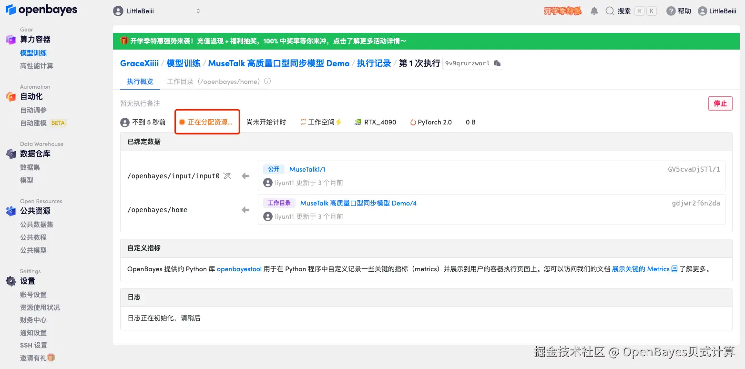Image resolution: width=745 pixels, height=369 pixels.
Task: Open the LittleBeiii account switcher dropdown
Action: click(157, 11)
